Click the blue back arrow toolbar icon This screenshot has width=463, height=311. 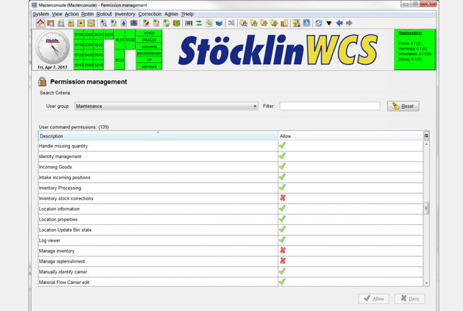click(339, 23)
